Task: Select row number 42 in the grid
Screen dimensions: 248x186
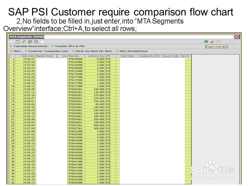Action: point(12,183)
